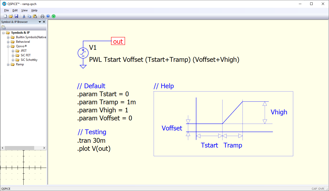This screenshot has height=191, width=329.
Task: Select the Vhigh label in help diagram
Action: [x=279, y=112]
